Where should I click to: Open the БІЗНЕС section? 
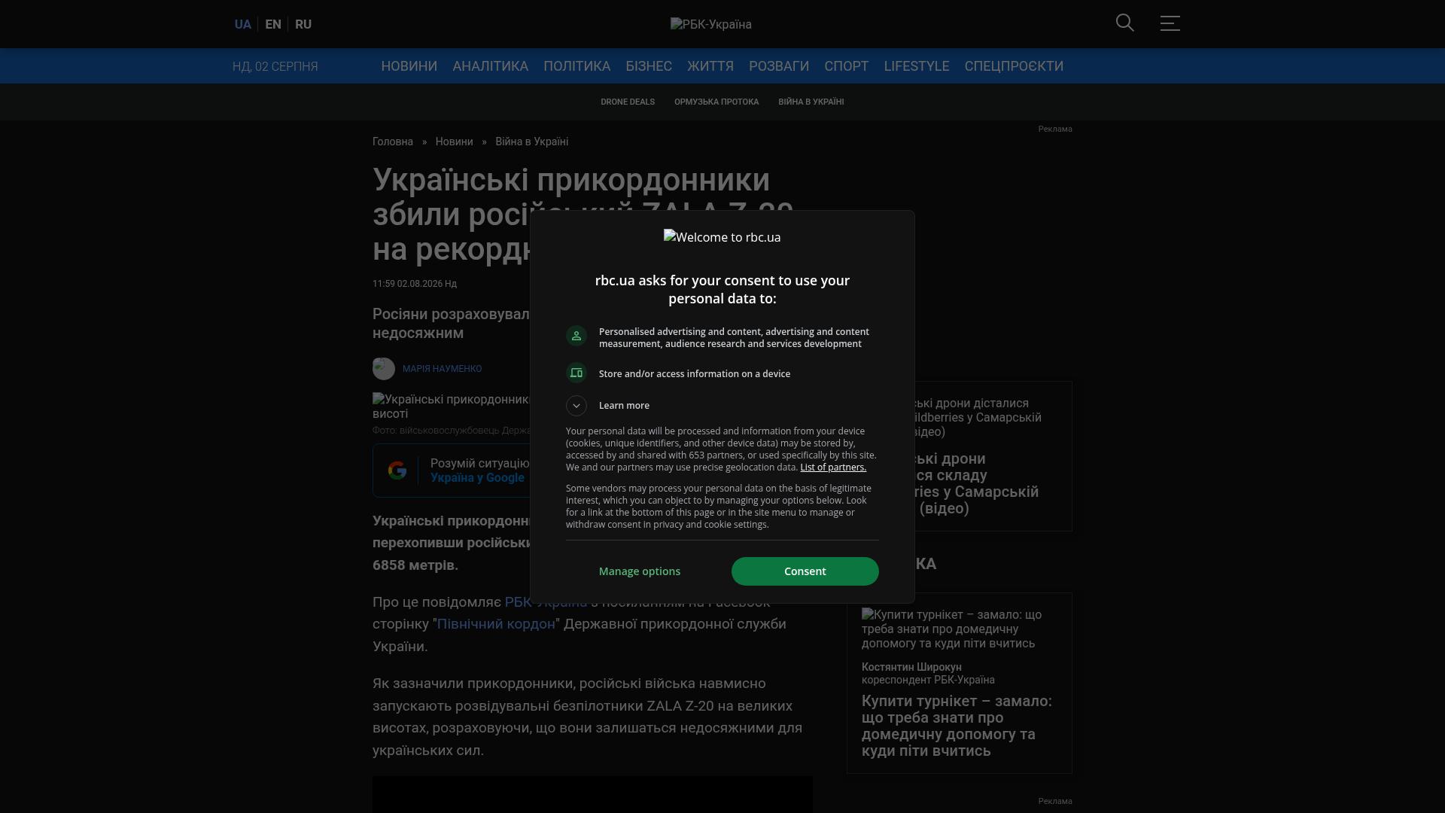click(x=649, y=66)
